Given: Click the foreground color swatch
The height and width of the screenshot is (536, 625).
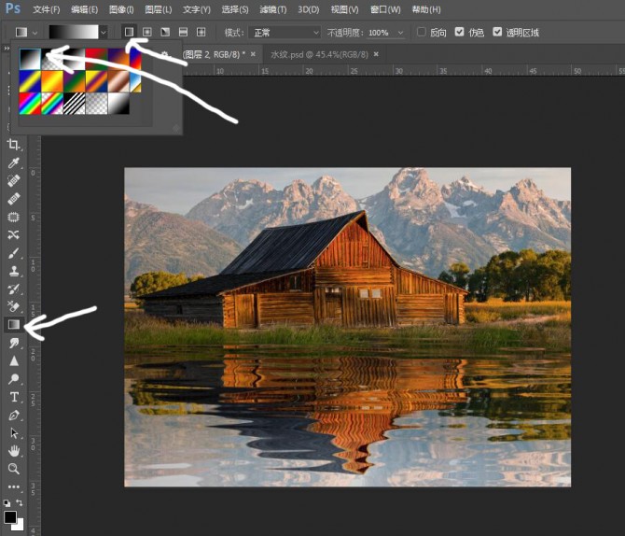Looking at the screenshot, I should (10, 516).
